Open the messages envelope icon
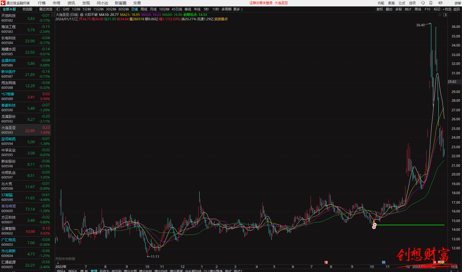Image resolution: width=462 pixels, height=272 pixels. click(x=440, y=3)
